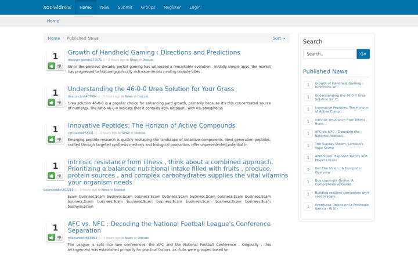
Task: Open sidebar link AW8 Scam: Exposed Tactics
Action: [x=341, y=158]
